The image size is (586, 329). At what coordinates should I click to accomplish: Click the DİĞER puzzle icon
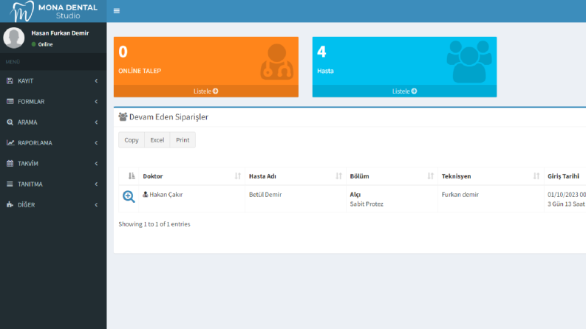point(10,205)
